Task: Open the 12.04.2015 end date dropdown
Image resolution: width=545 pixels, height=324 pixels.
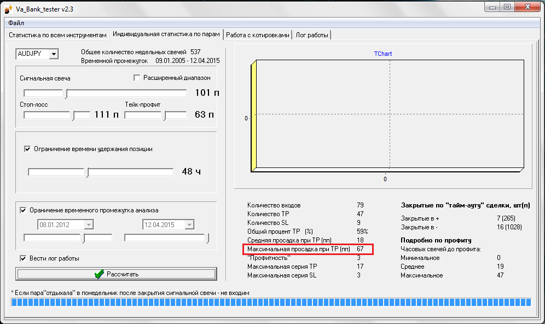Action: [x=189, y=225]
